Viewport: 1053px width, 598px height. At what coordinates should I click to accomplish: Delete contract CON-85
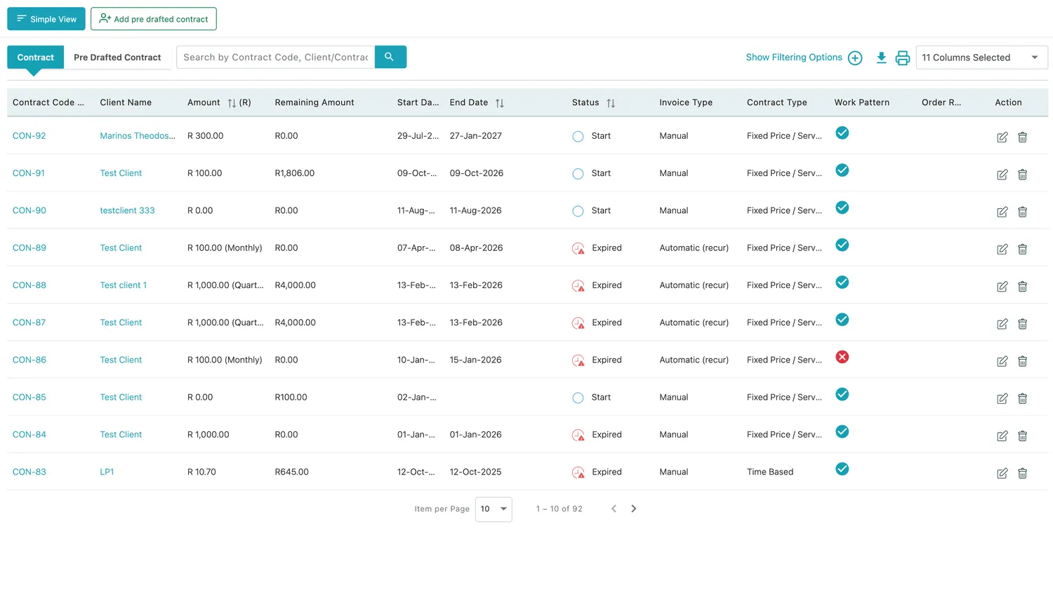point(1022,398)
